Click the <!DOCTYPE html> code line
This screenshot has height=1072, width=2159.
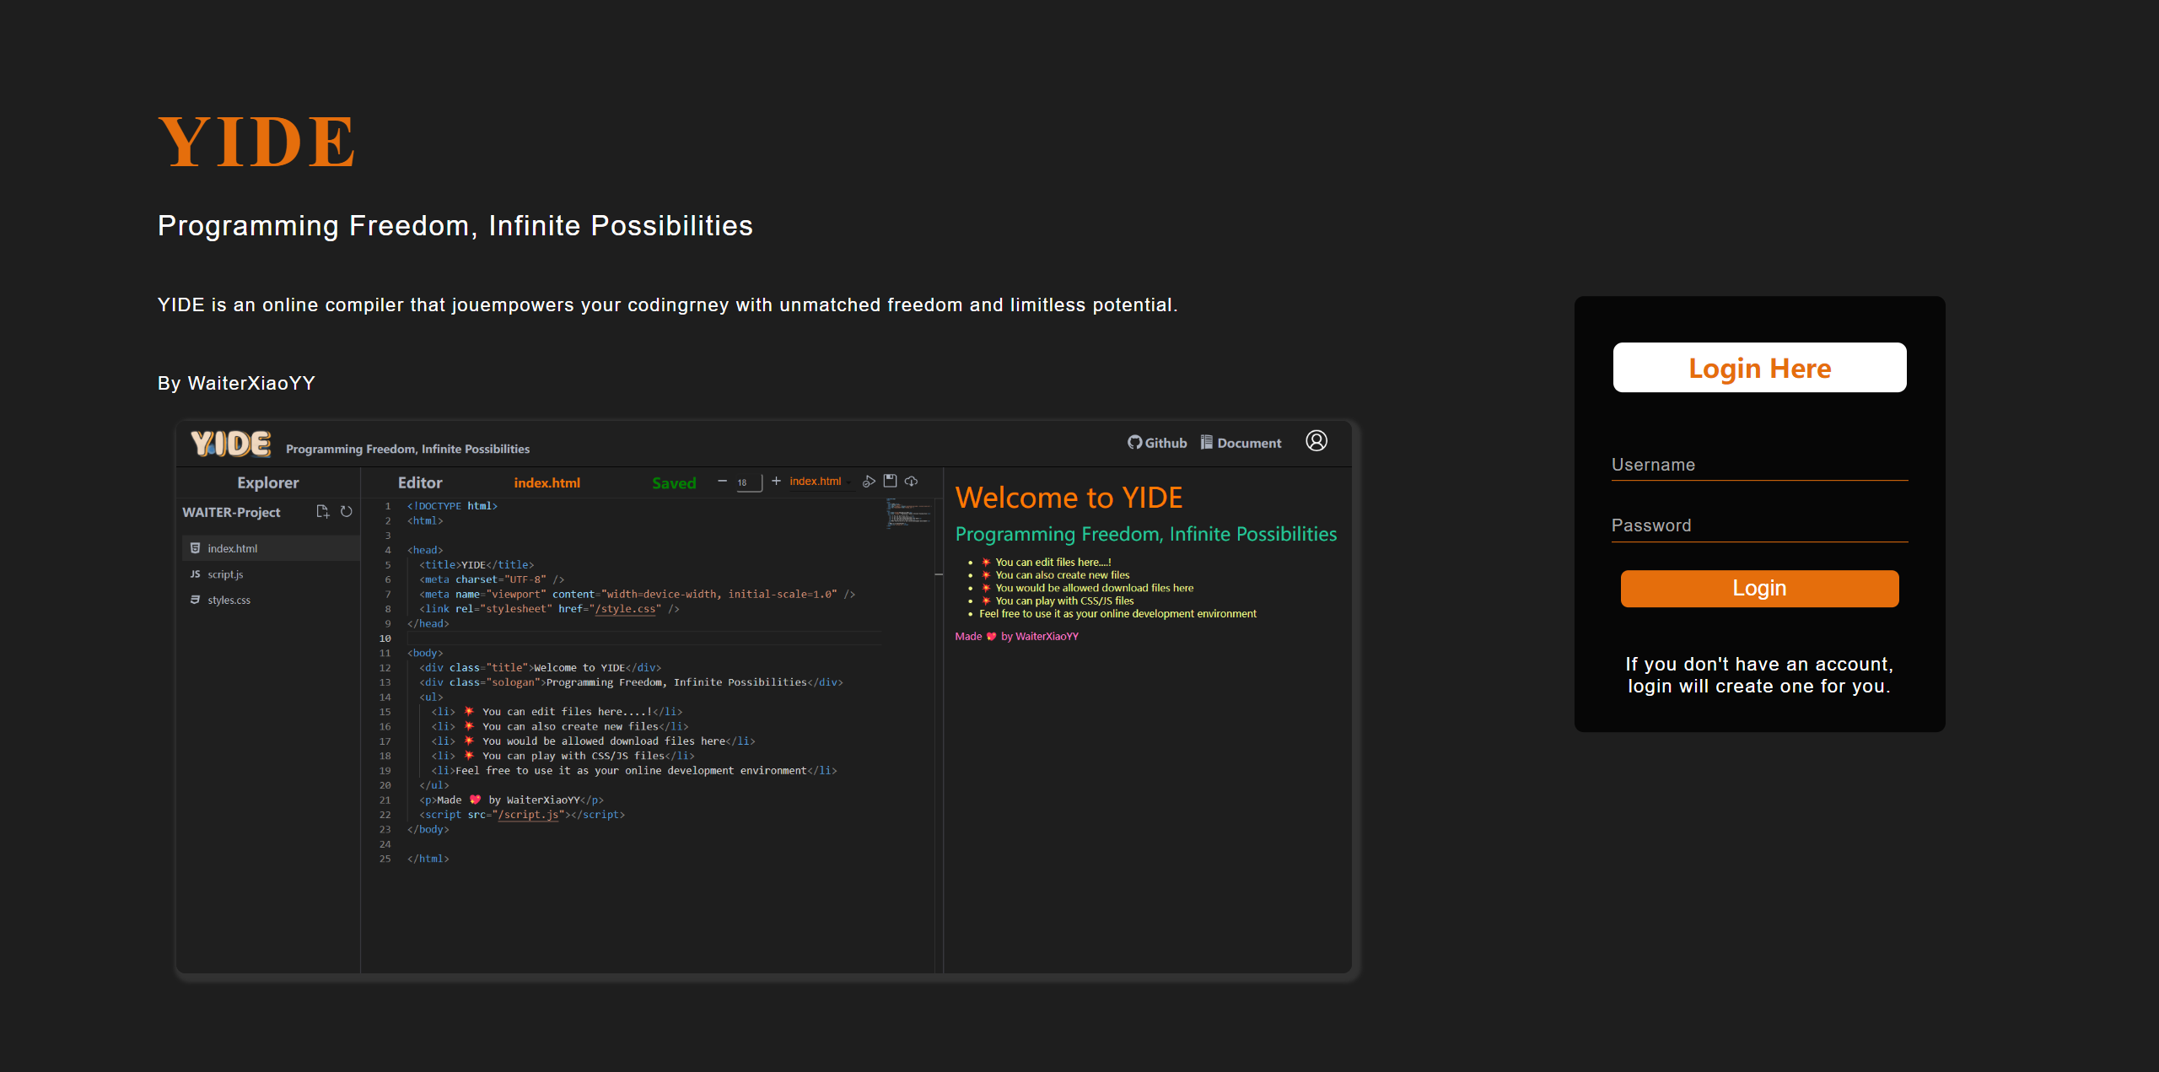tap(452, 506)
